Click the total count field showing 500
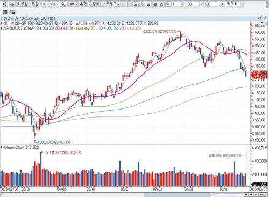The height and width of the screenshot is (197, 269). click(x=211, y=4)
